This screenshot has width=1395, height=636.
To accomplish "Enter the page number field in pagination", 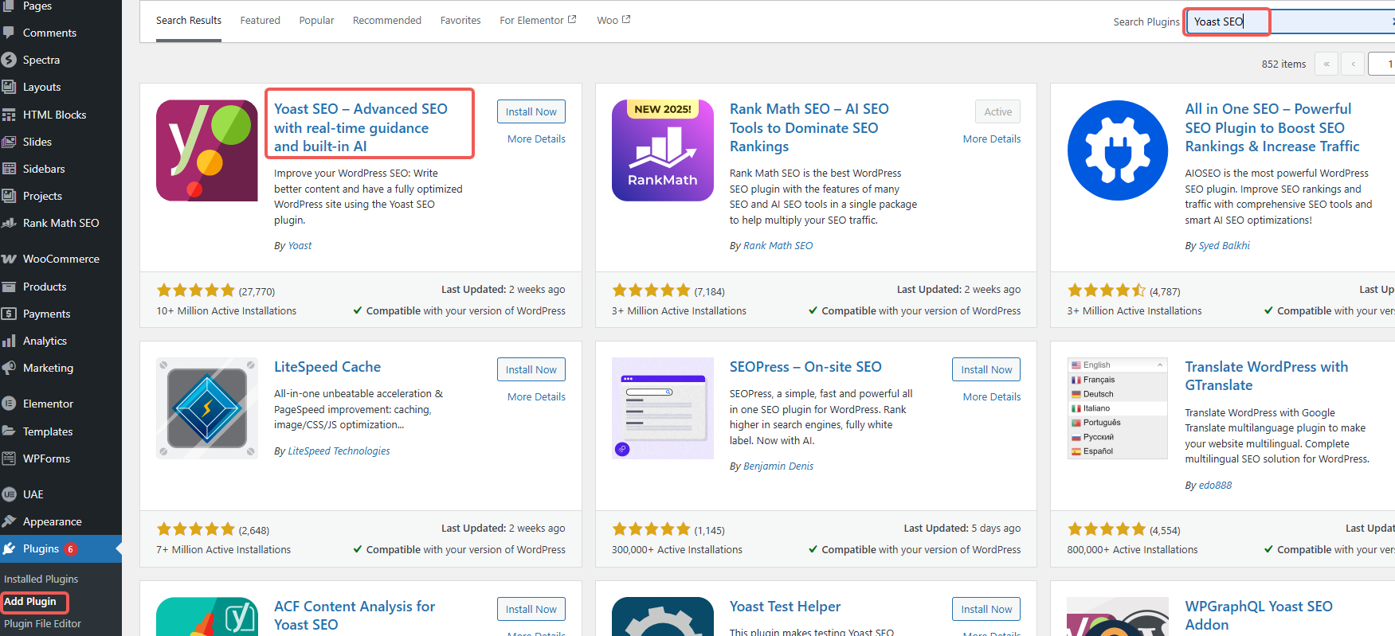I will (1381, 64).
